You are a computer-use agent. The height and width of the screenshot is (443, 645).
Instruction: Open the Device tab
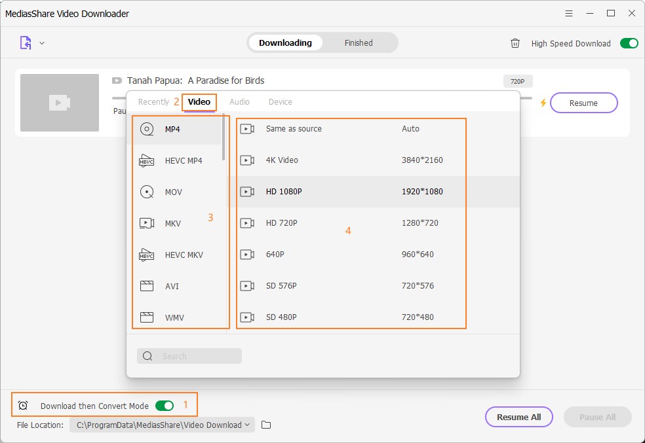(281, 102)
